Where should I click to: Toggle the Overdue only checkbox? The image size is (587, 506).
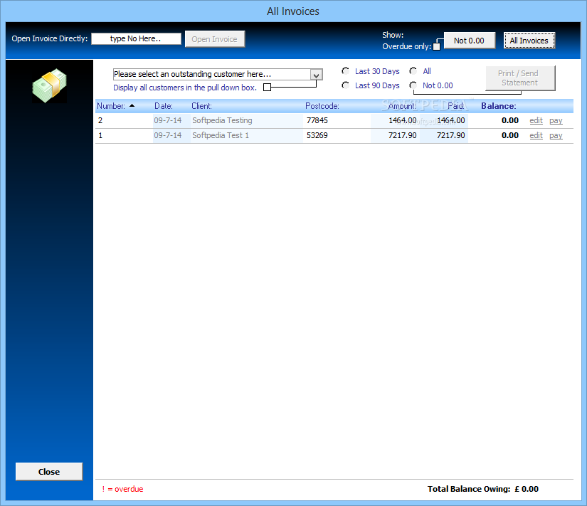tap(436, 46)
